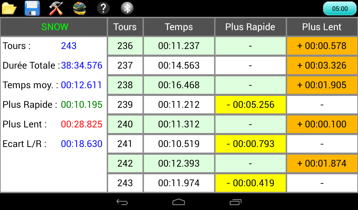This screenshot has height=210, width=358.
Task: Select lap time 00:10.519
Action: [179, 144]
